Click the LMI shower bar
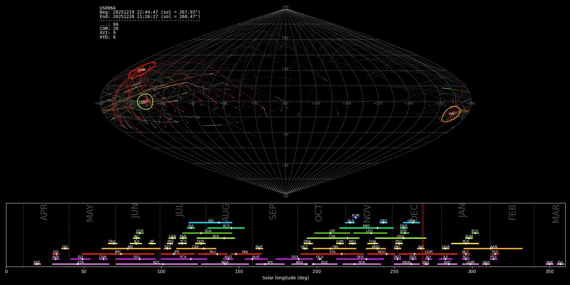Screen dimensions: 570x285 coord(332,233)
